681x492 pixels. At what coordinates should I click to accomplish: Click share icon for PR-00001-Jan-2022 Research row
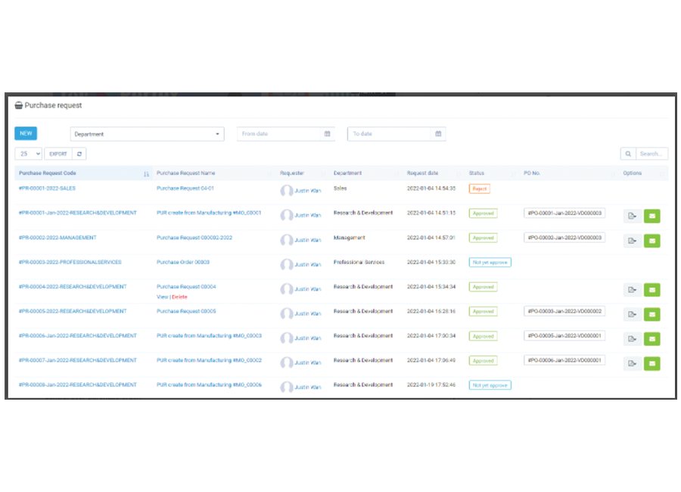coord(632,216)
